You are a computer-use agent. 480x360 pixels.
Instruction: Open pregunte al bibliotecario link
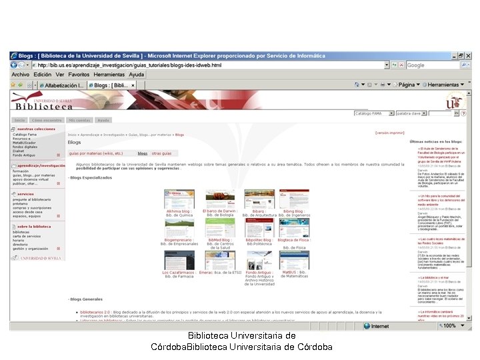pyautogui.click(x=32, y=199)
